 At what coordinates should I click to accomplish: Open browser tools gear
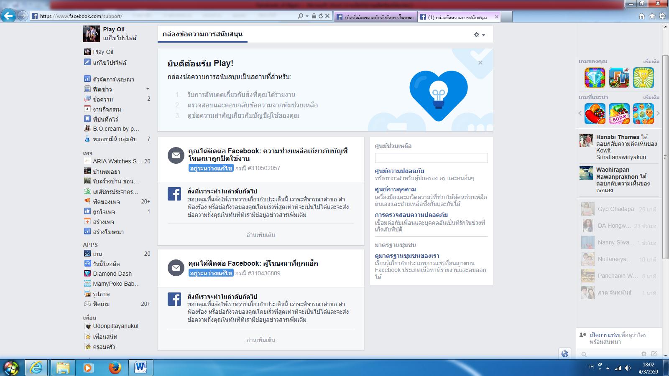pyautogui.click(x=662, y=16)
